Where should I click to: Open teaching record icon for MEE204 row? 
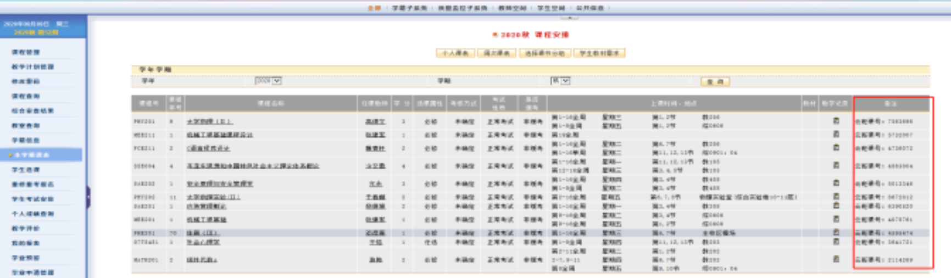[836, 219]
